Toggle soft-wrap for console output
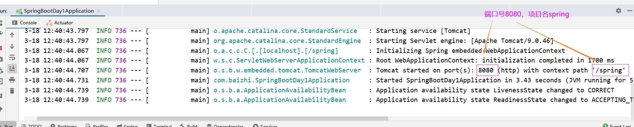 [x=12, y=58]
